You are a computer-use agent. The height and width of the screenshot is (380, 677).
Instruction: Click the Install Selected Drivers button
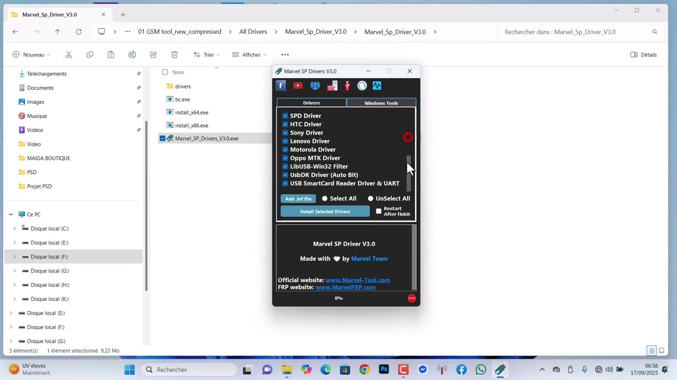(x=325, y=211)
